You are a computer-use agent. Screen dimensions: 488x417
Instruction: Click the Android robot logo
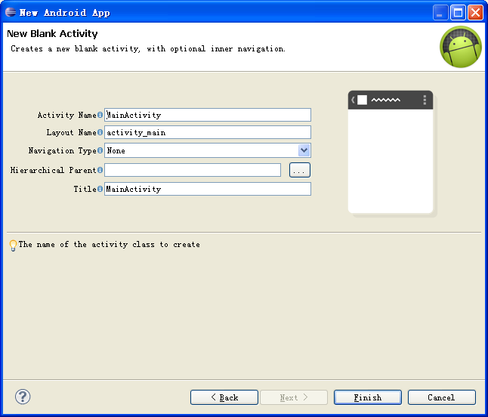[x=461, y=47]
